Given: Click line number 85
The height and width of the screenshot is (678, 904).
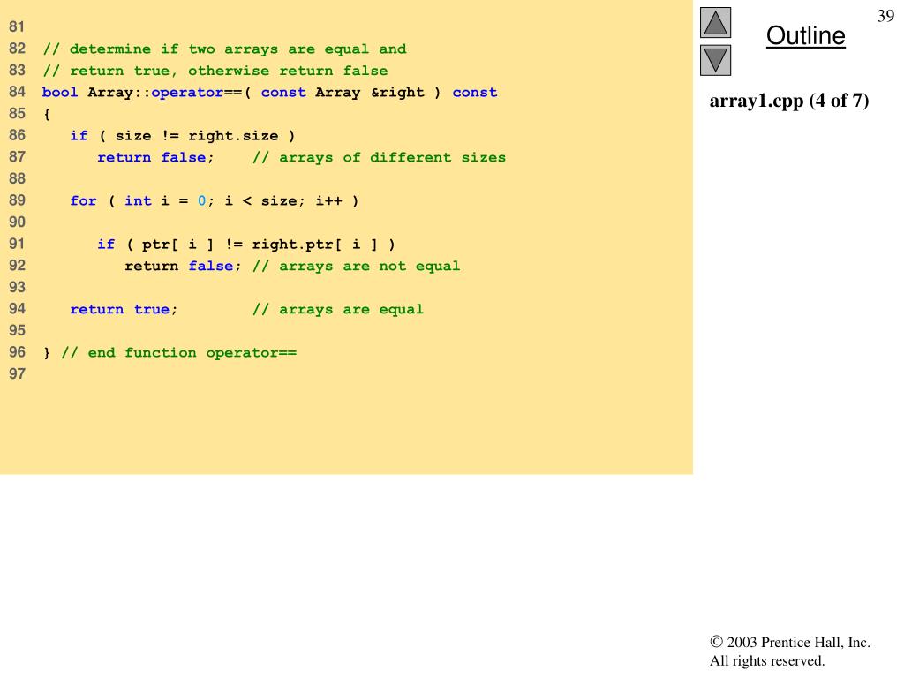Looking at the screenshot, I should pyautogui.click(x=17, y=114).
